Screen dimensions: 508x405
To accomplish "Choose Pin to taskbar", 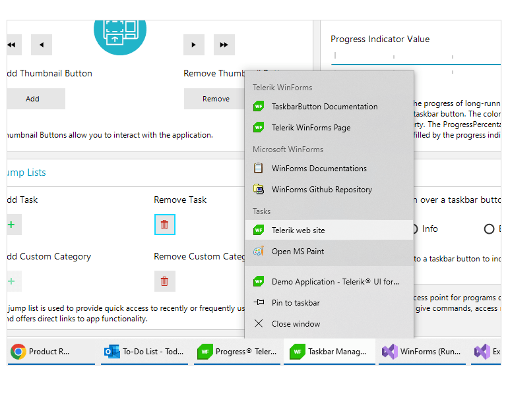I will point(329,302).
